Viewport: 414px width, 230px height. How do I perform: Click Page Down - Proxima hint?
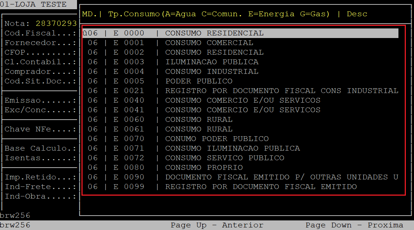point(354,225)
